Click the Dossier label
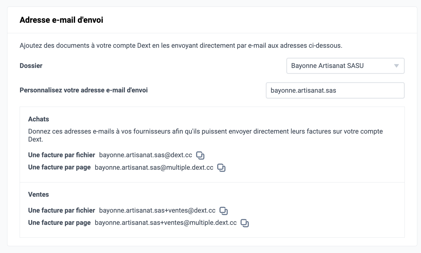Viewport: 421px width, 253px height. point(31,66)
